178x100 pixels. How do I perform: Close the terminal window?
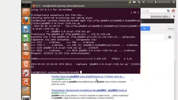34,6
